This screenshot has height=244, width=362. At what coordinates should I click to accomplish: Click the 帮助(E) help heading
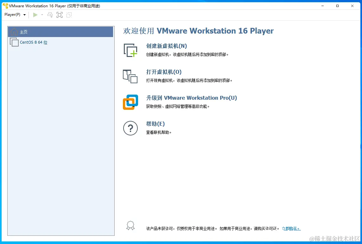coord(156,124)
